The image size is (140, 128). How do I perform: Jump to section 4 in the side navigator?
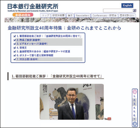pos(135,108)
